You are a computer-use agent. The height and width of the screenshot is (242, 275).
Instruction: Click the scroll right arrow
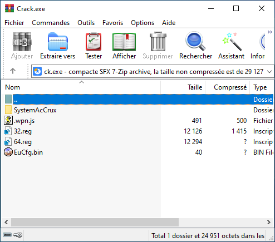click(269, 222)
